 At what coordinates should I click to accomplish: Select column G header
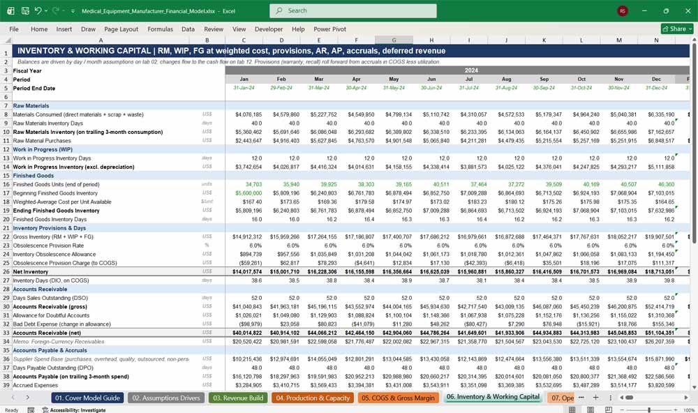click(394, 40)
